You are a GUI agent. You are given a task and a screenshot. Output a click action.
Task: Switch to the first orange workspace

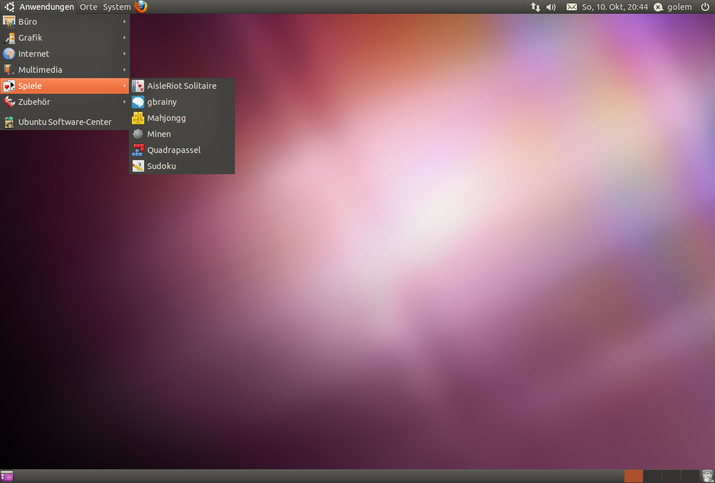(633, 476)
